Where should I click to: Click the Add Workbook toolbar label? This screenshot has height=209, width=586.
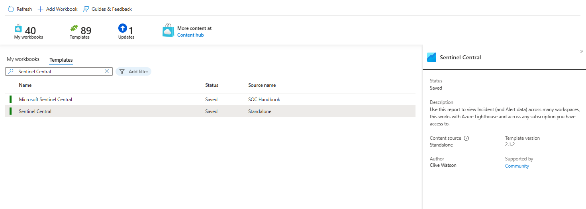point(62,9)
